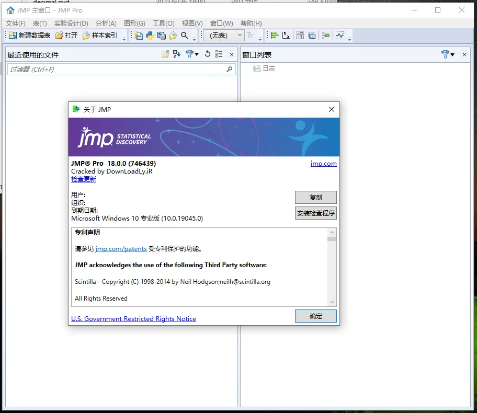Expand overflow arrow after magnifier icon

click(194, 39)
